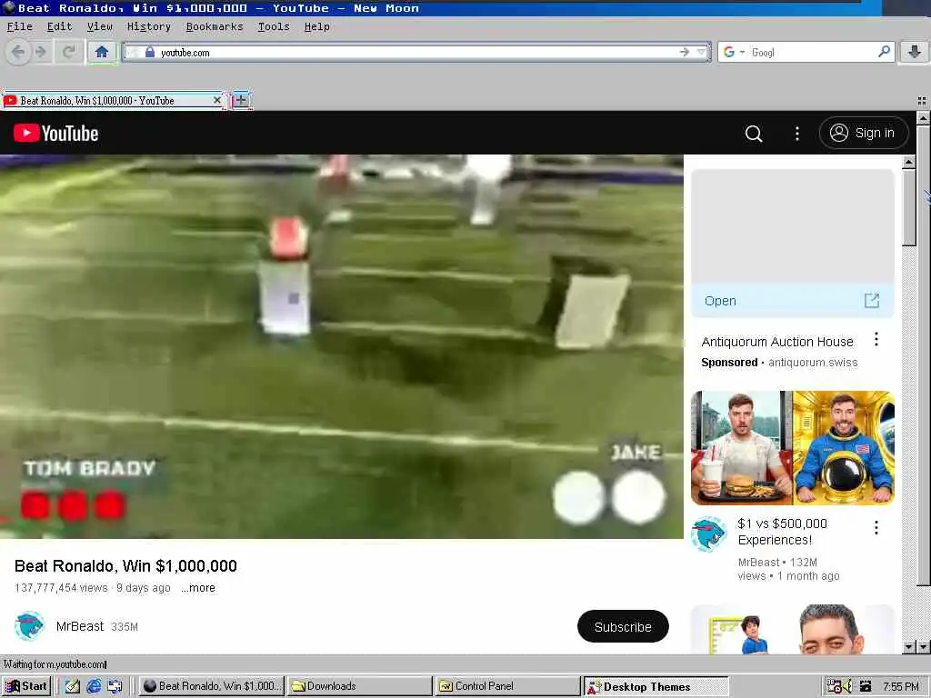Click the video player area
This screenshot has height=698, width=931.
point(342,346)
